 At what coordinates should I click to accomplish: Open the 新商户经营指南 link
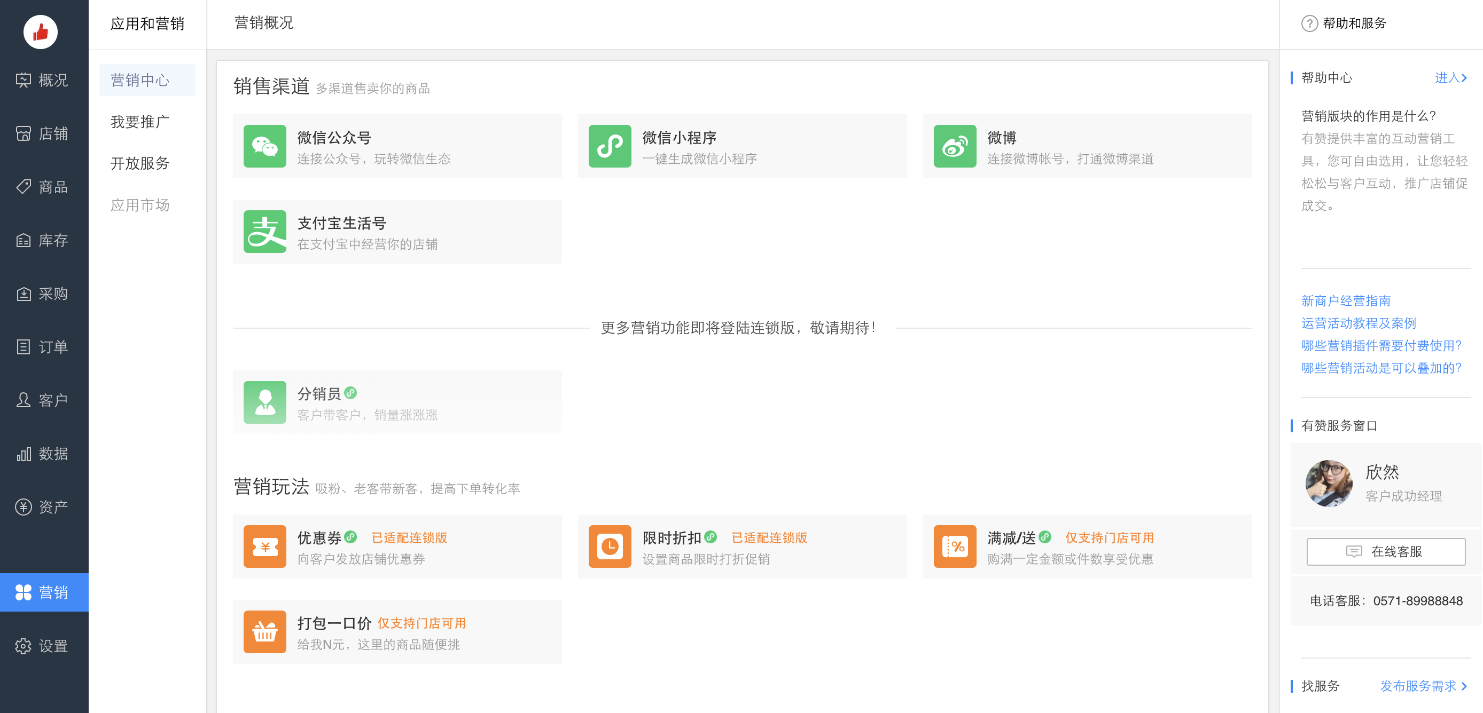[1345, 300]
